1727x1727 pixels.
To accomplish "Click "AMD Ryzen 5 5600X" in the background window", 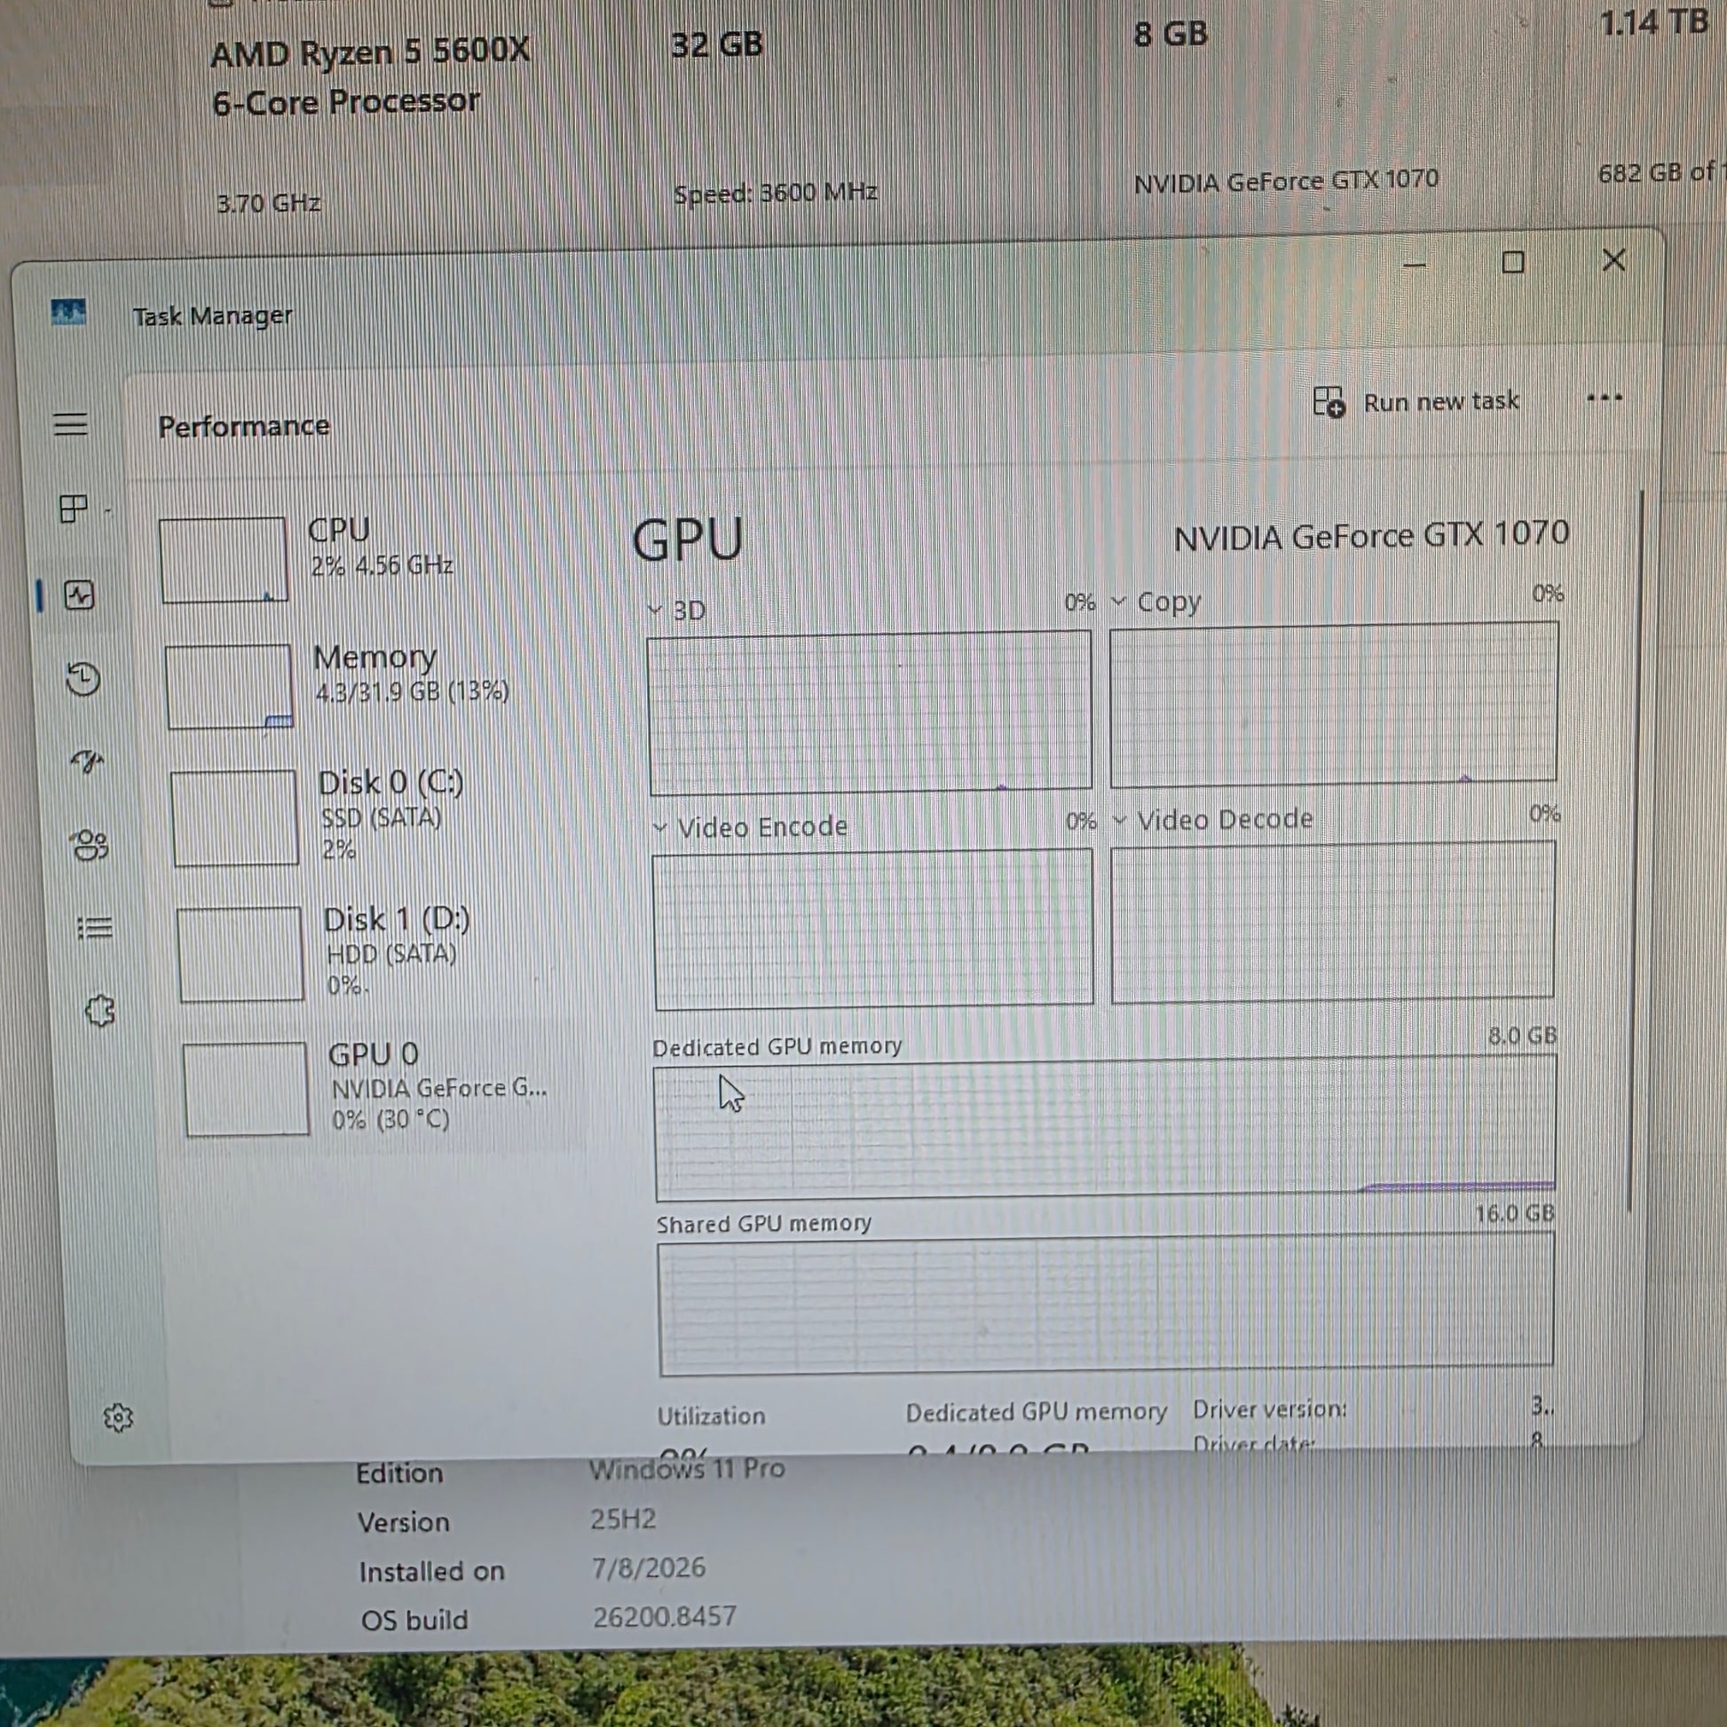I will point(370,52).
